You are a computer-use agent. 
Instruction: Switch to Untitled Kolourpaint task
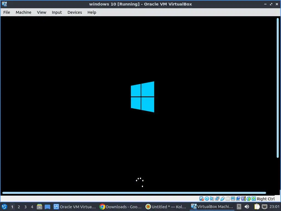point(166,207)
